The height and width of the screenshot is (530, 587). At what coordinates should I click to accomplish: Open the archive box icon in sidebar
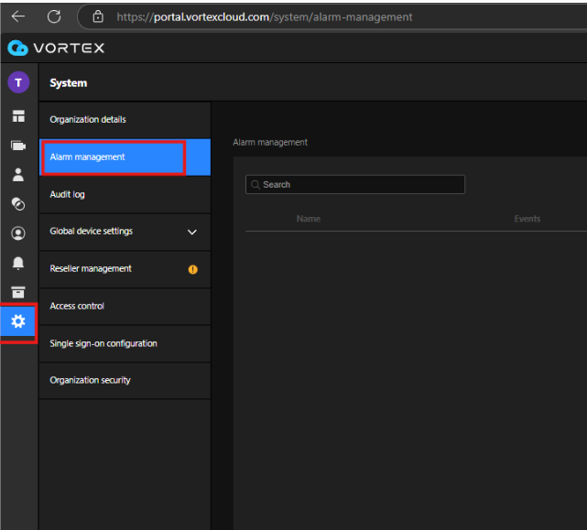click(18, 292)
